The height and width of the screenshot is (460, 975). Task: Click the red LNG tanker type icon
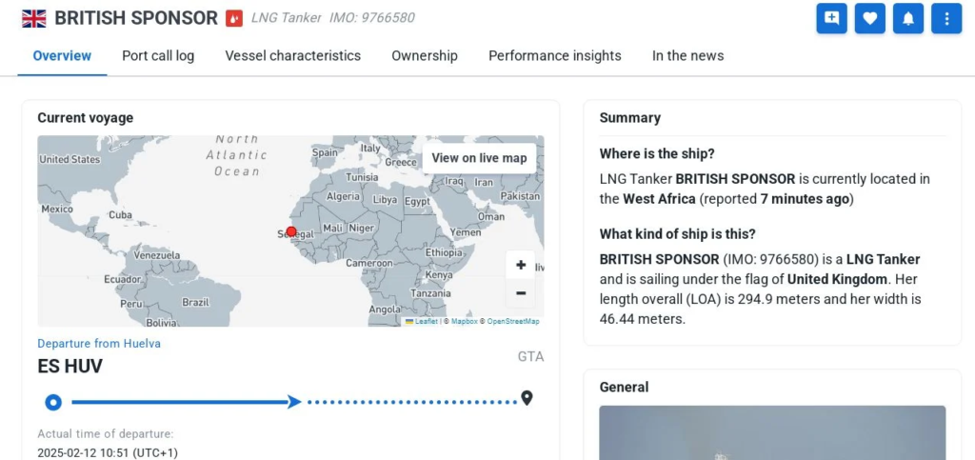234,18
